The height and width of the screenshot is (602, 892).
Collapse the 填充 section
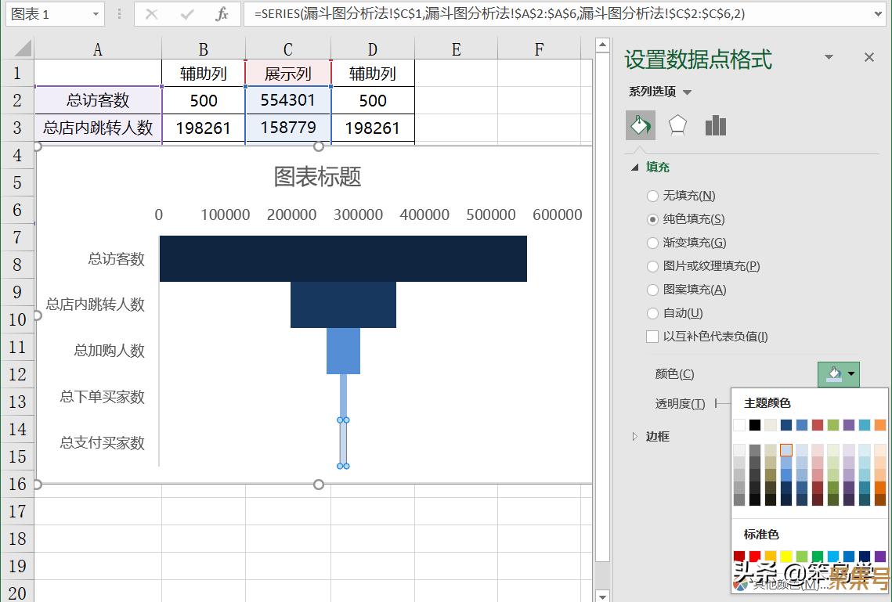[x=635, y=167]
